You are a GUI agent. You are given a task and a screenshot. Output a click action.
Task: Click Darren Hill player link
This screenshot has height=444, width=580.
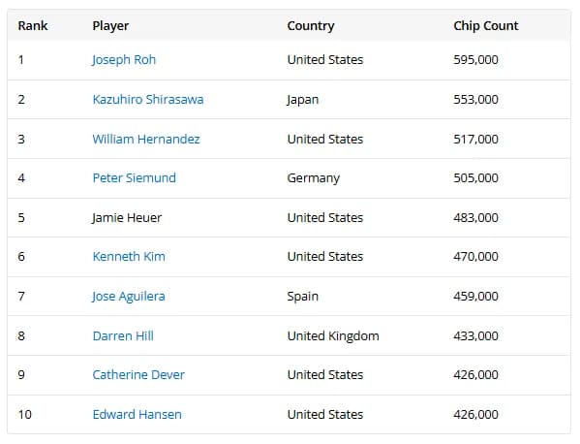[x=123, y=336]
